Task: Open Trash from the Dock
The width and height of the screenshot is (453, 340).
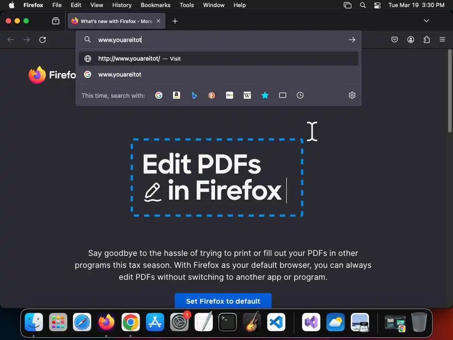Action: click(419, 322)
